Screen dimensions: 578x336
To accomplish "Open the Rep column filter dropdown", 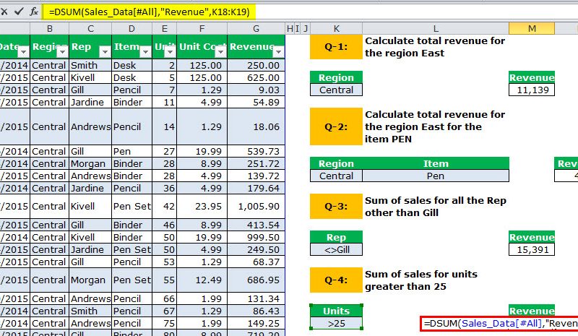I will click(105, 52).
